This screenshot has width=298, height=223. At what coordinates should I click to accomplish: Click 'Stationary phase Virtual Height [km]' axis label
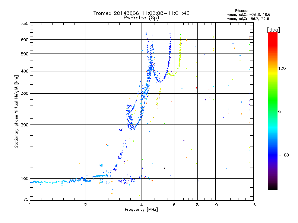(16, 112)
